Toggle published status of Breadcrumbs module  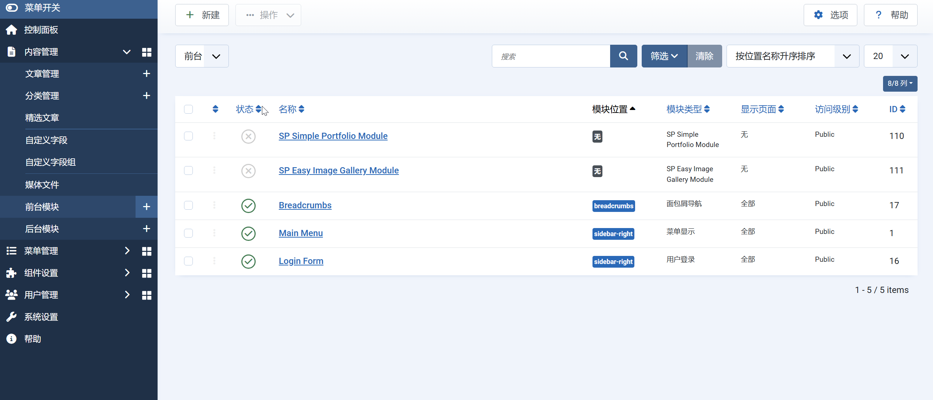(248, 206)
